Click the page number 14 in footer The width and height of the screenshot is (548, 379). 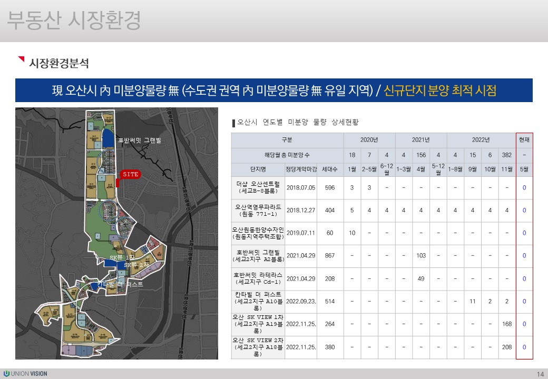pyautogui.click(x=540, y=374)
